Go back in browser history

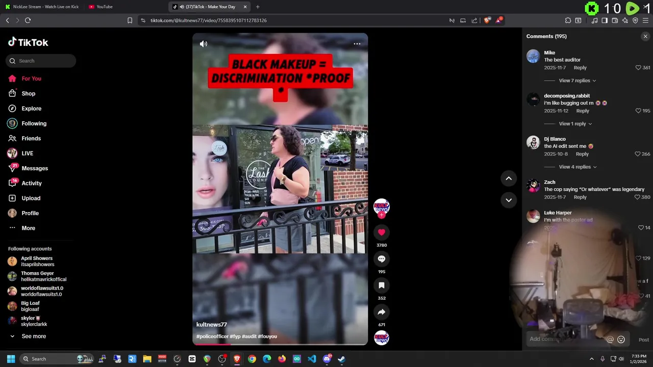click(7, 20)
